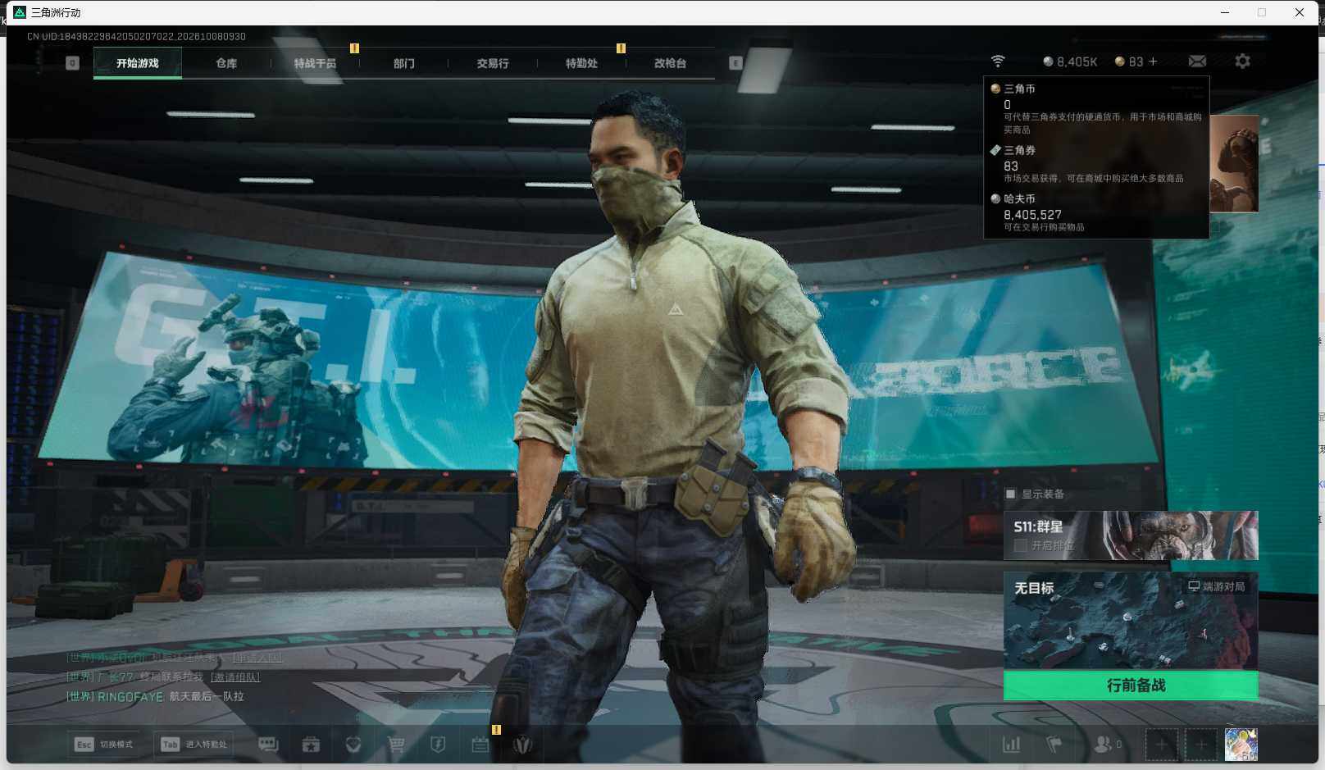This screenshot has height=770, width=1325.
Task: Open the 改枪台 tab
Action: (x=670, y=63)
